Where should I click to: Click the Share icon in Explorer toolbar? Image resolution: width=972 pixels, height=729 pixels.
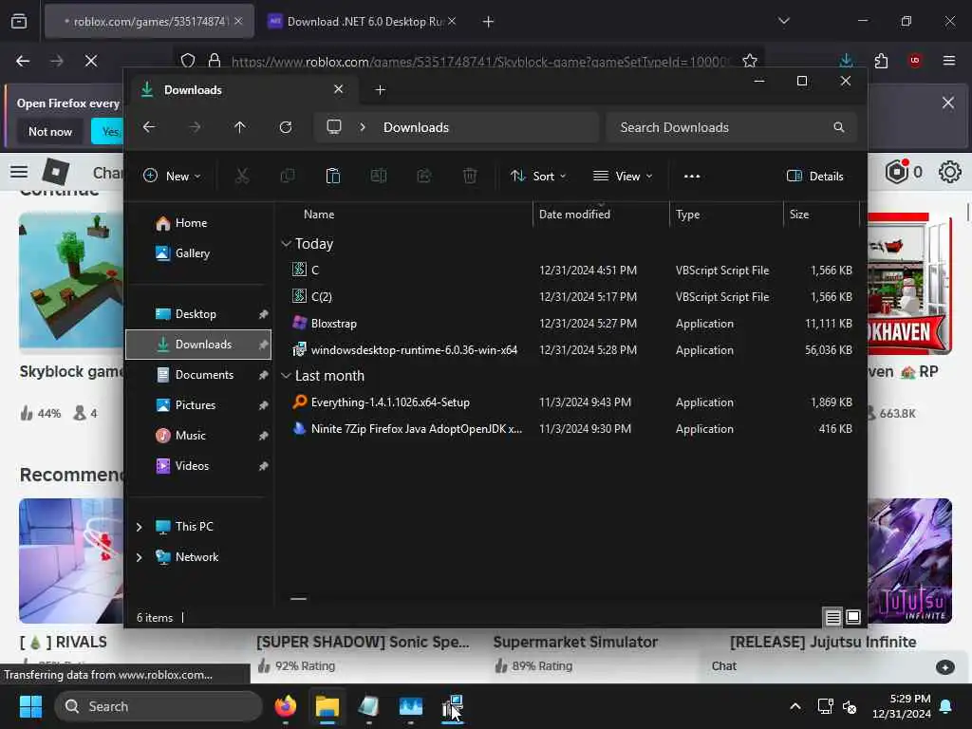pos(424,176)
